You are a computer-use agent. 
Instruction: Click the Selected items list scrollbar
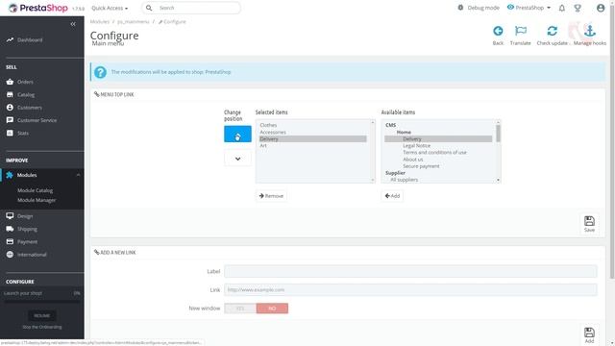pos(373,151)
